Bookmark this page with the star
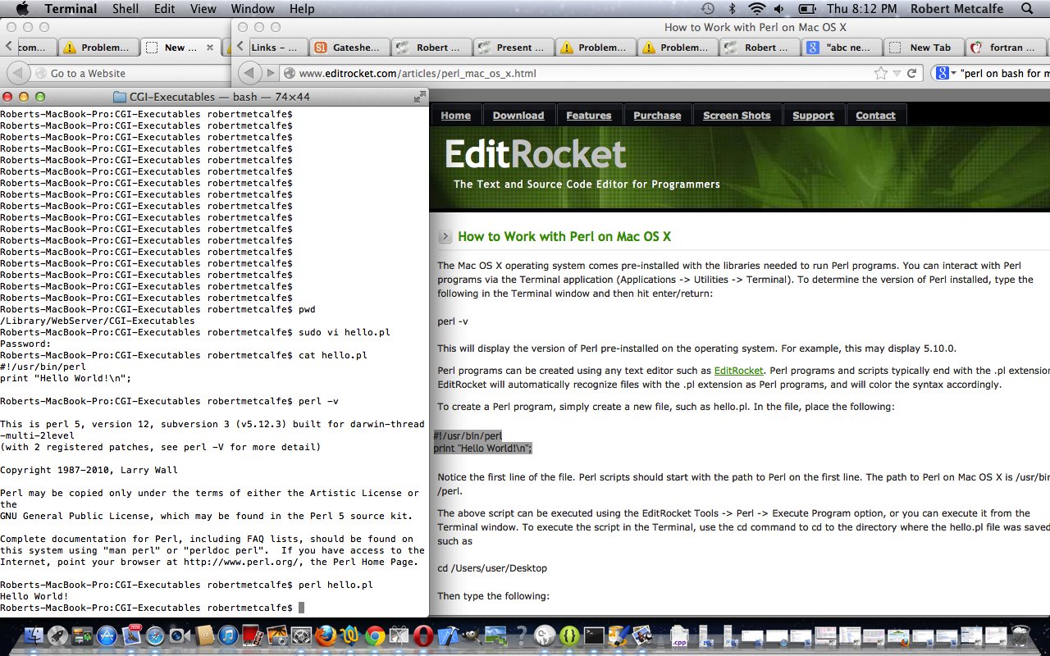 [881, 73]
